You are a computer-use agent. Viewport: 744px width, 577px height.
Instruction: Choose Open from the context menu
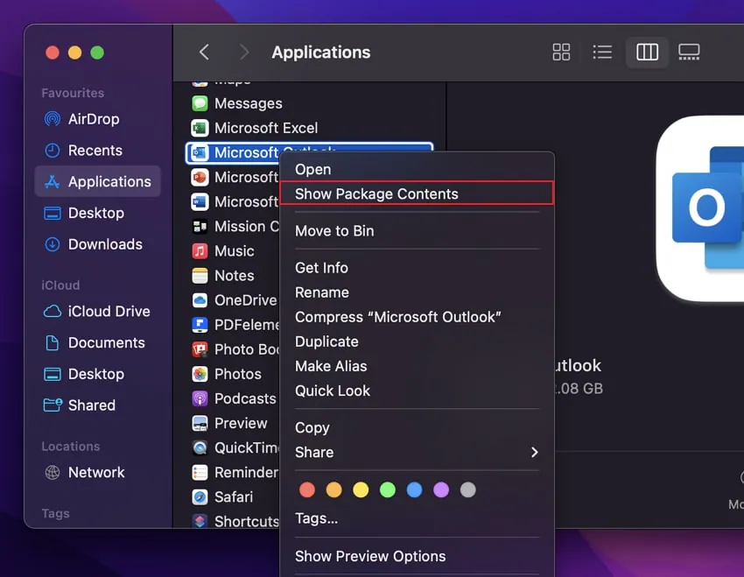tap(417, 169)
